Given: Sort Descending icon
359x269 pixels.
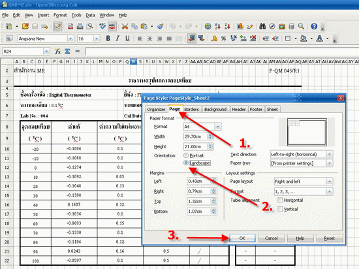Looking at the screenshot, I should pyautogui.click(x=227, y=26).
